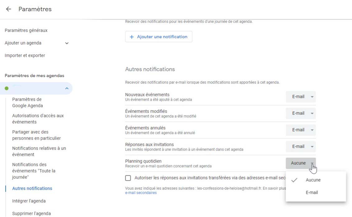352x217 pixels.
Task: Click the Nouveaux événements label
Action: (147, 95)
